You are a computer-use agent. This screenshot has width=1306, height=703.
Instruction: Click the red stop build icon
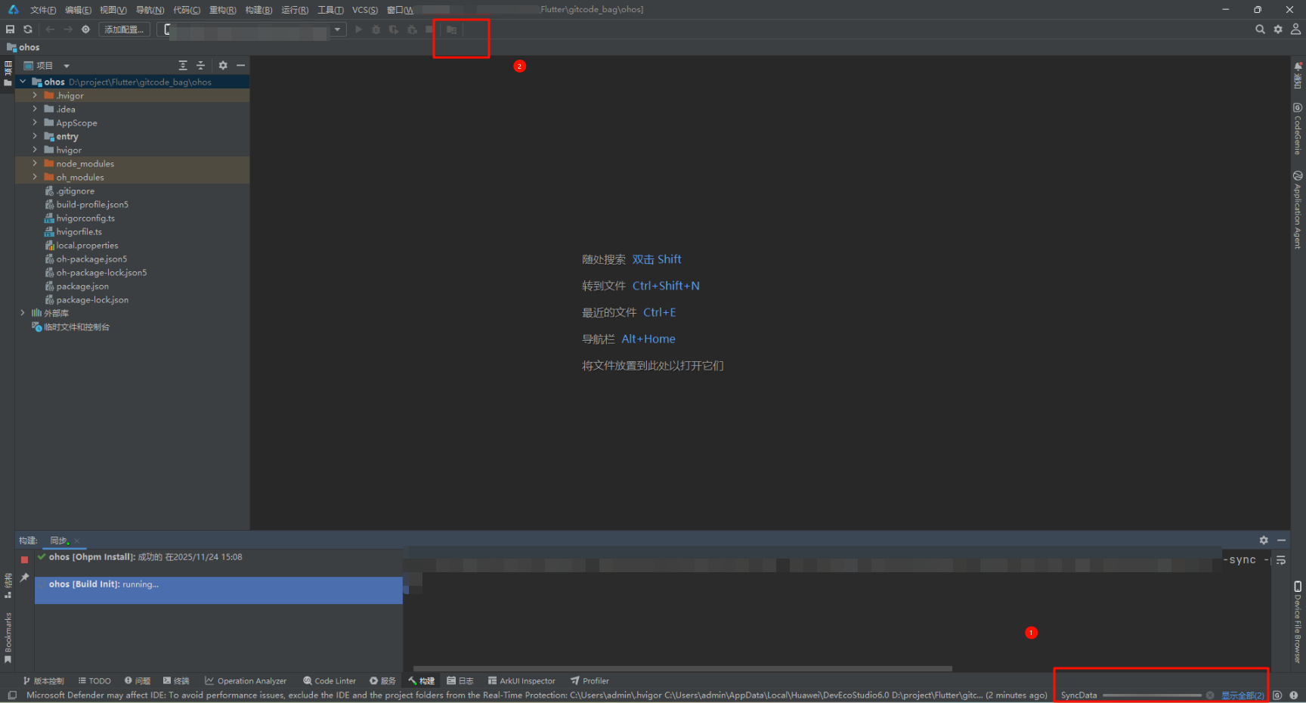tap(24, 559)
